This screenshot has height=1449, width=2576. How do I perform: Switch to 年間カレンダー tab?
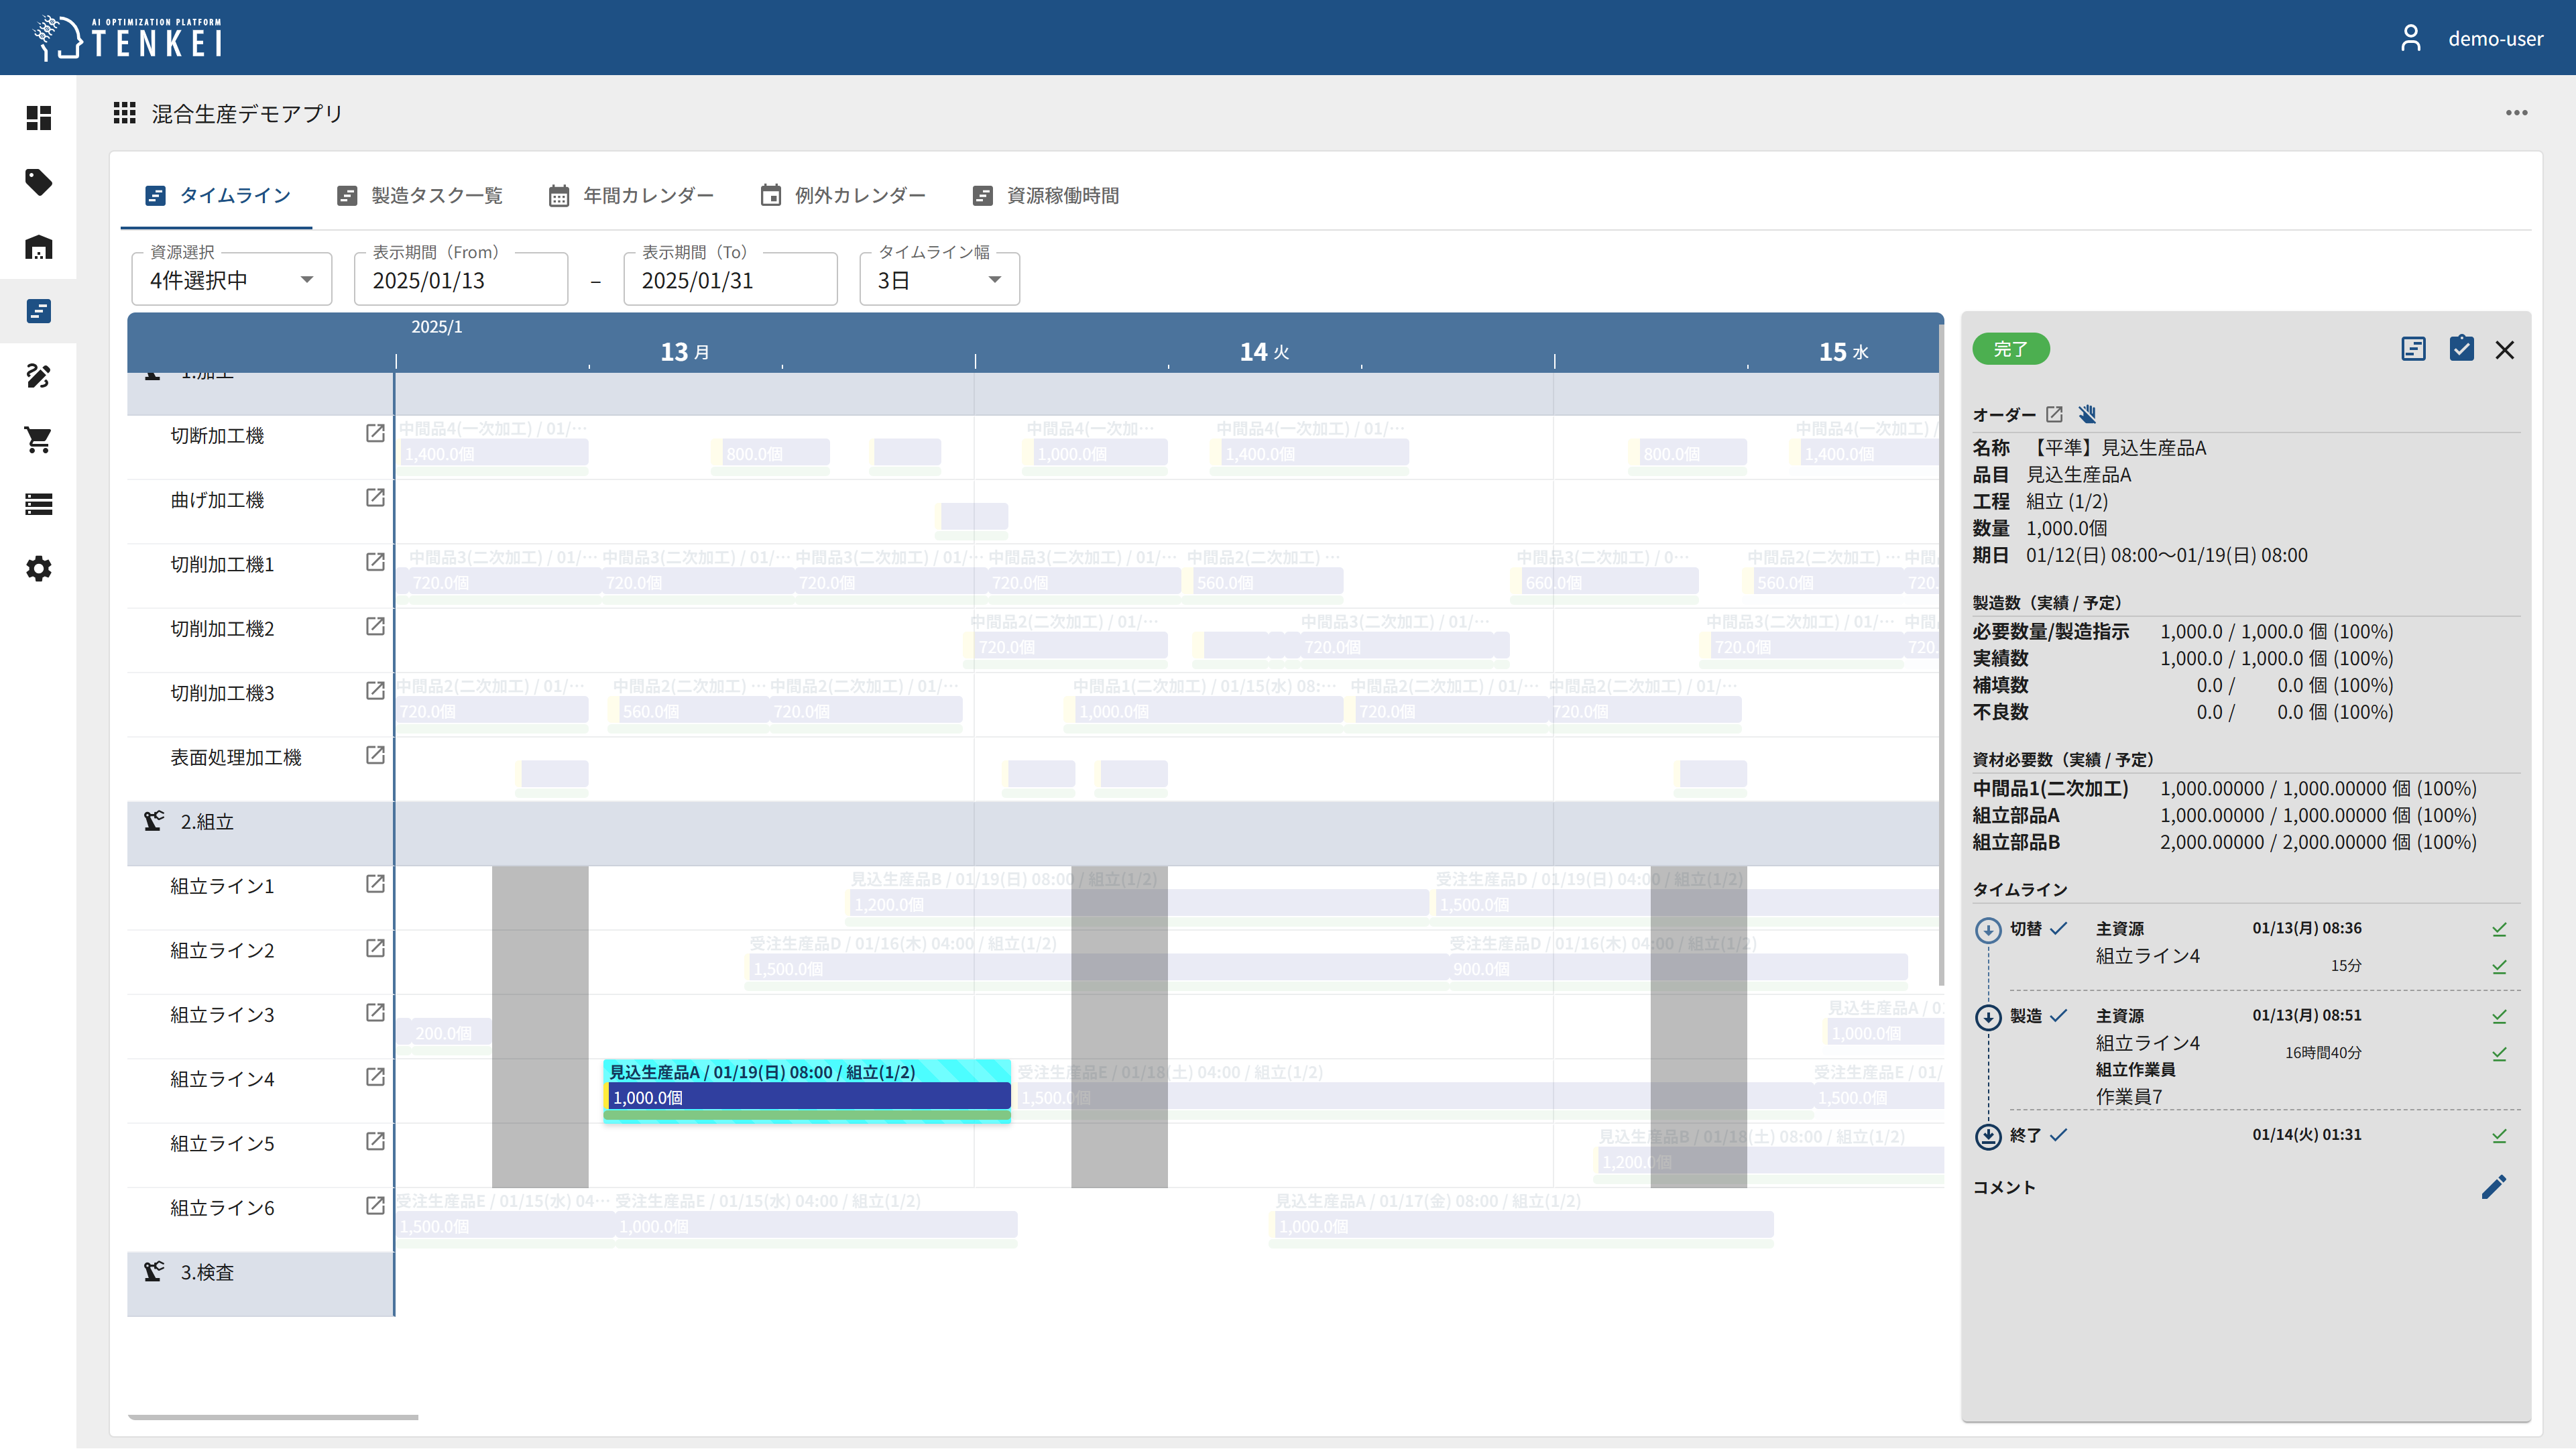pyautogui.click(x=631, y=196)
